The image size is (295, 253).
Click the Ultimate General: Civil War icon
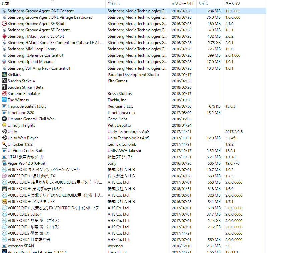[4, 119]
